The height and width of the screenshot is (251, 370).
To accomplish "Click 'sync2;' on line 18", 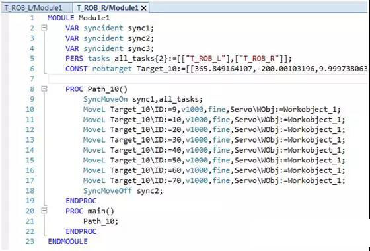I will click(150, 191).
